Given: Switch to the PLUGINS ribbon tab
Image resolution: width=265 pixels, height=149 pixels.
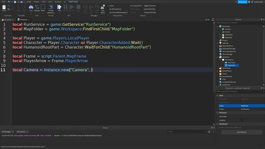Looking at the screenshot, I should point(58,2).
